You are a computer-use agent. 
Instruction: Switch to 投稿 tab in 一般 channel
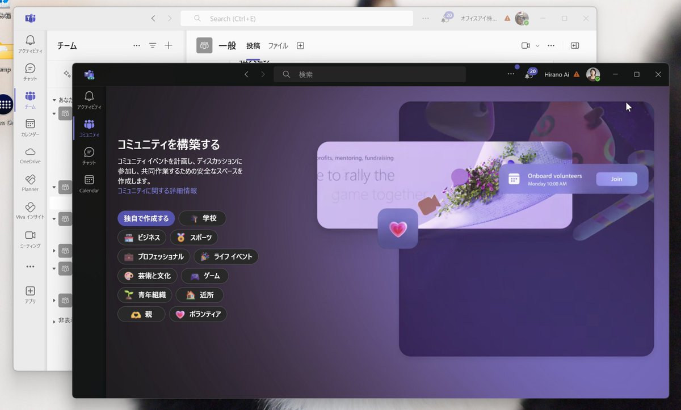tap(253, 46)
